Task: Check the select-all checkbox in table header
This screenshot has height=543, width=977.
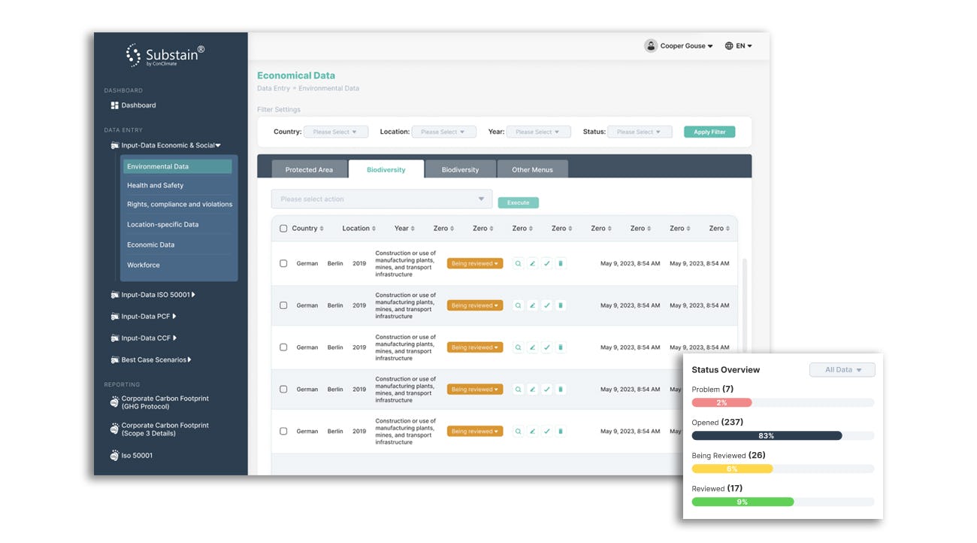Action: tap(283, 228)
